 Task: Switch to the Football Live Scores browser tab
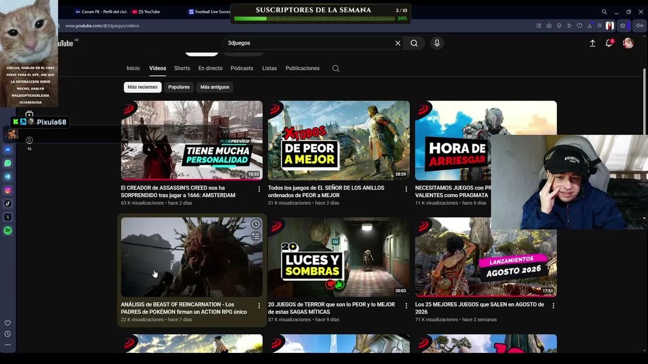click(x=209, y=12)
